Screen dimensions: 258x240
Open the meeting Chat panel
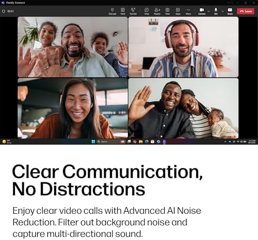pos(147,11)
